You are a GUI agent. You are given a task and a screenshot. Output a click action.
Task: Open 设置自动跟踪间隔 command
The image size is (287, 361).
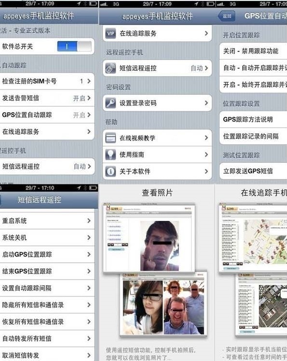click(x=47, y=288)
